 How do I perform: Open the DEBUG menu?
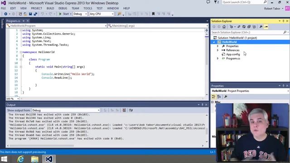click(x=63, y=8)
